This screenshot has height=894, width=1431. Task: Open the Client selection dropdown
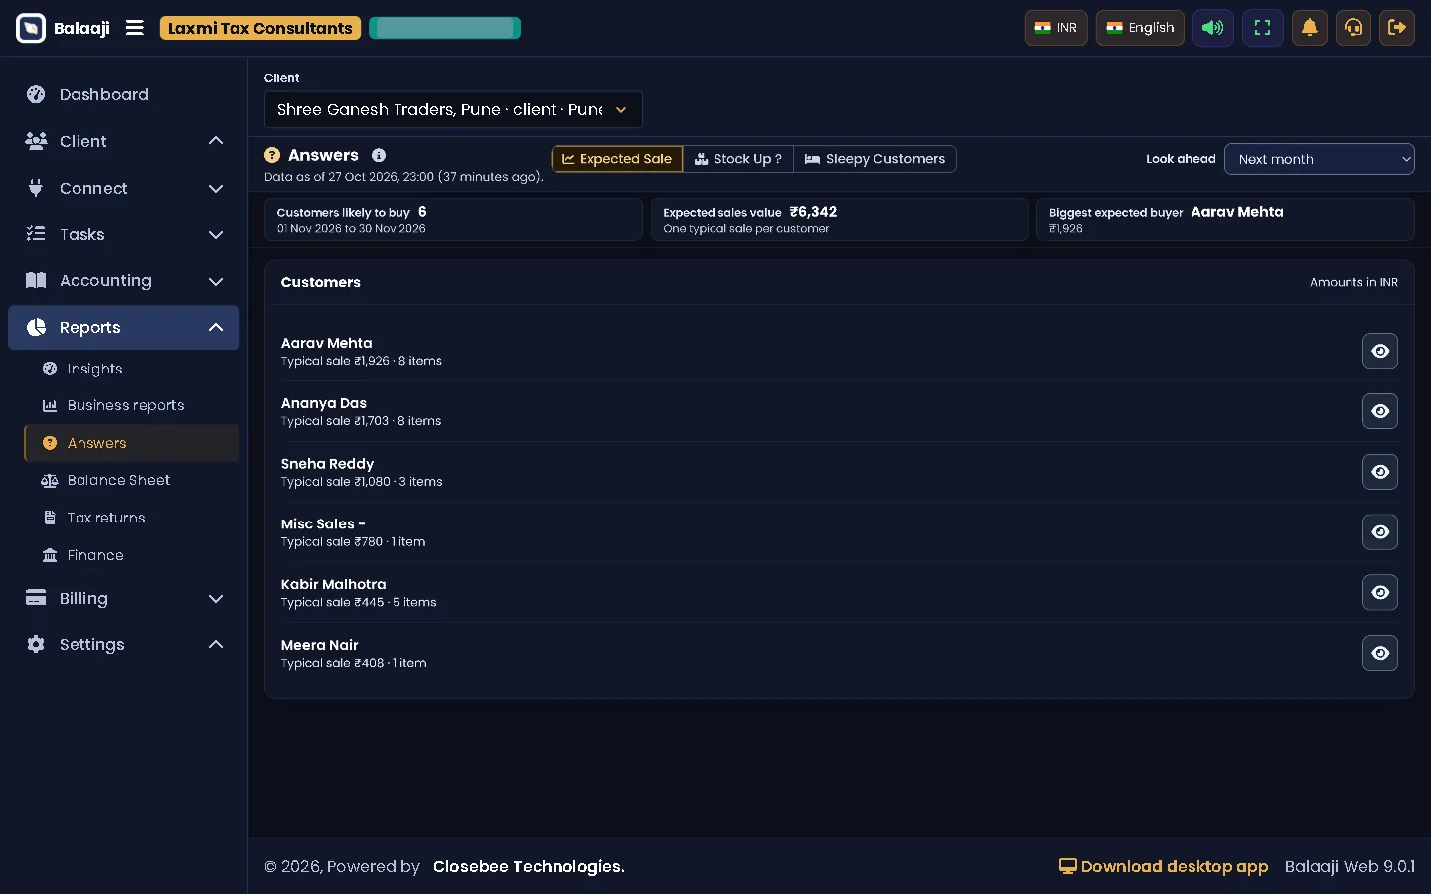coord(453,109)
